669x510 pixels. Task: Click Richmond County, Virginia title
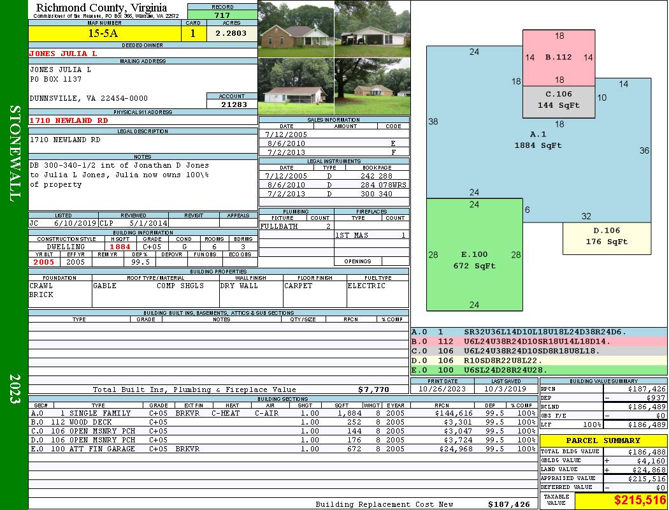pos(101,8)
